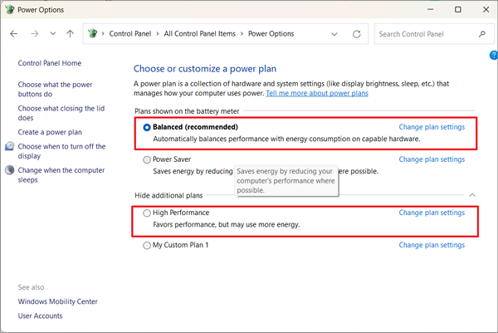Select All Control Panel Items breadcrumb

pos(199,34)
